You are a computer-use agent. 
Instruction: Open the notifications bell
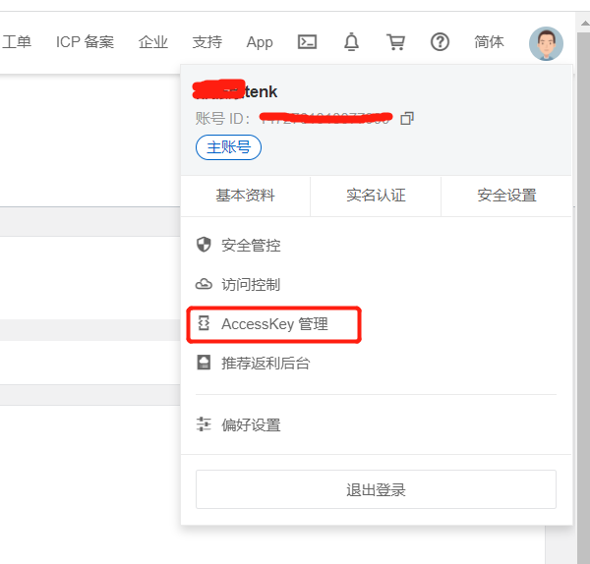point(351,41)
